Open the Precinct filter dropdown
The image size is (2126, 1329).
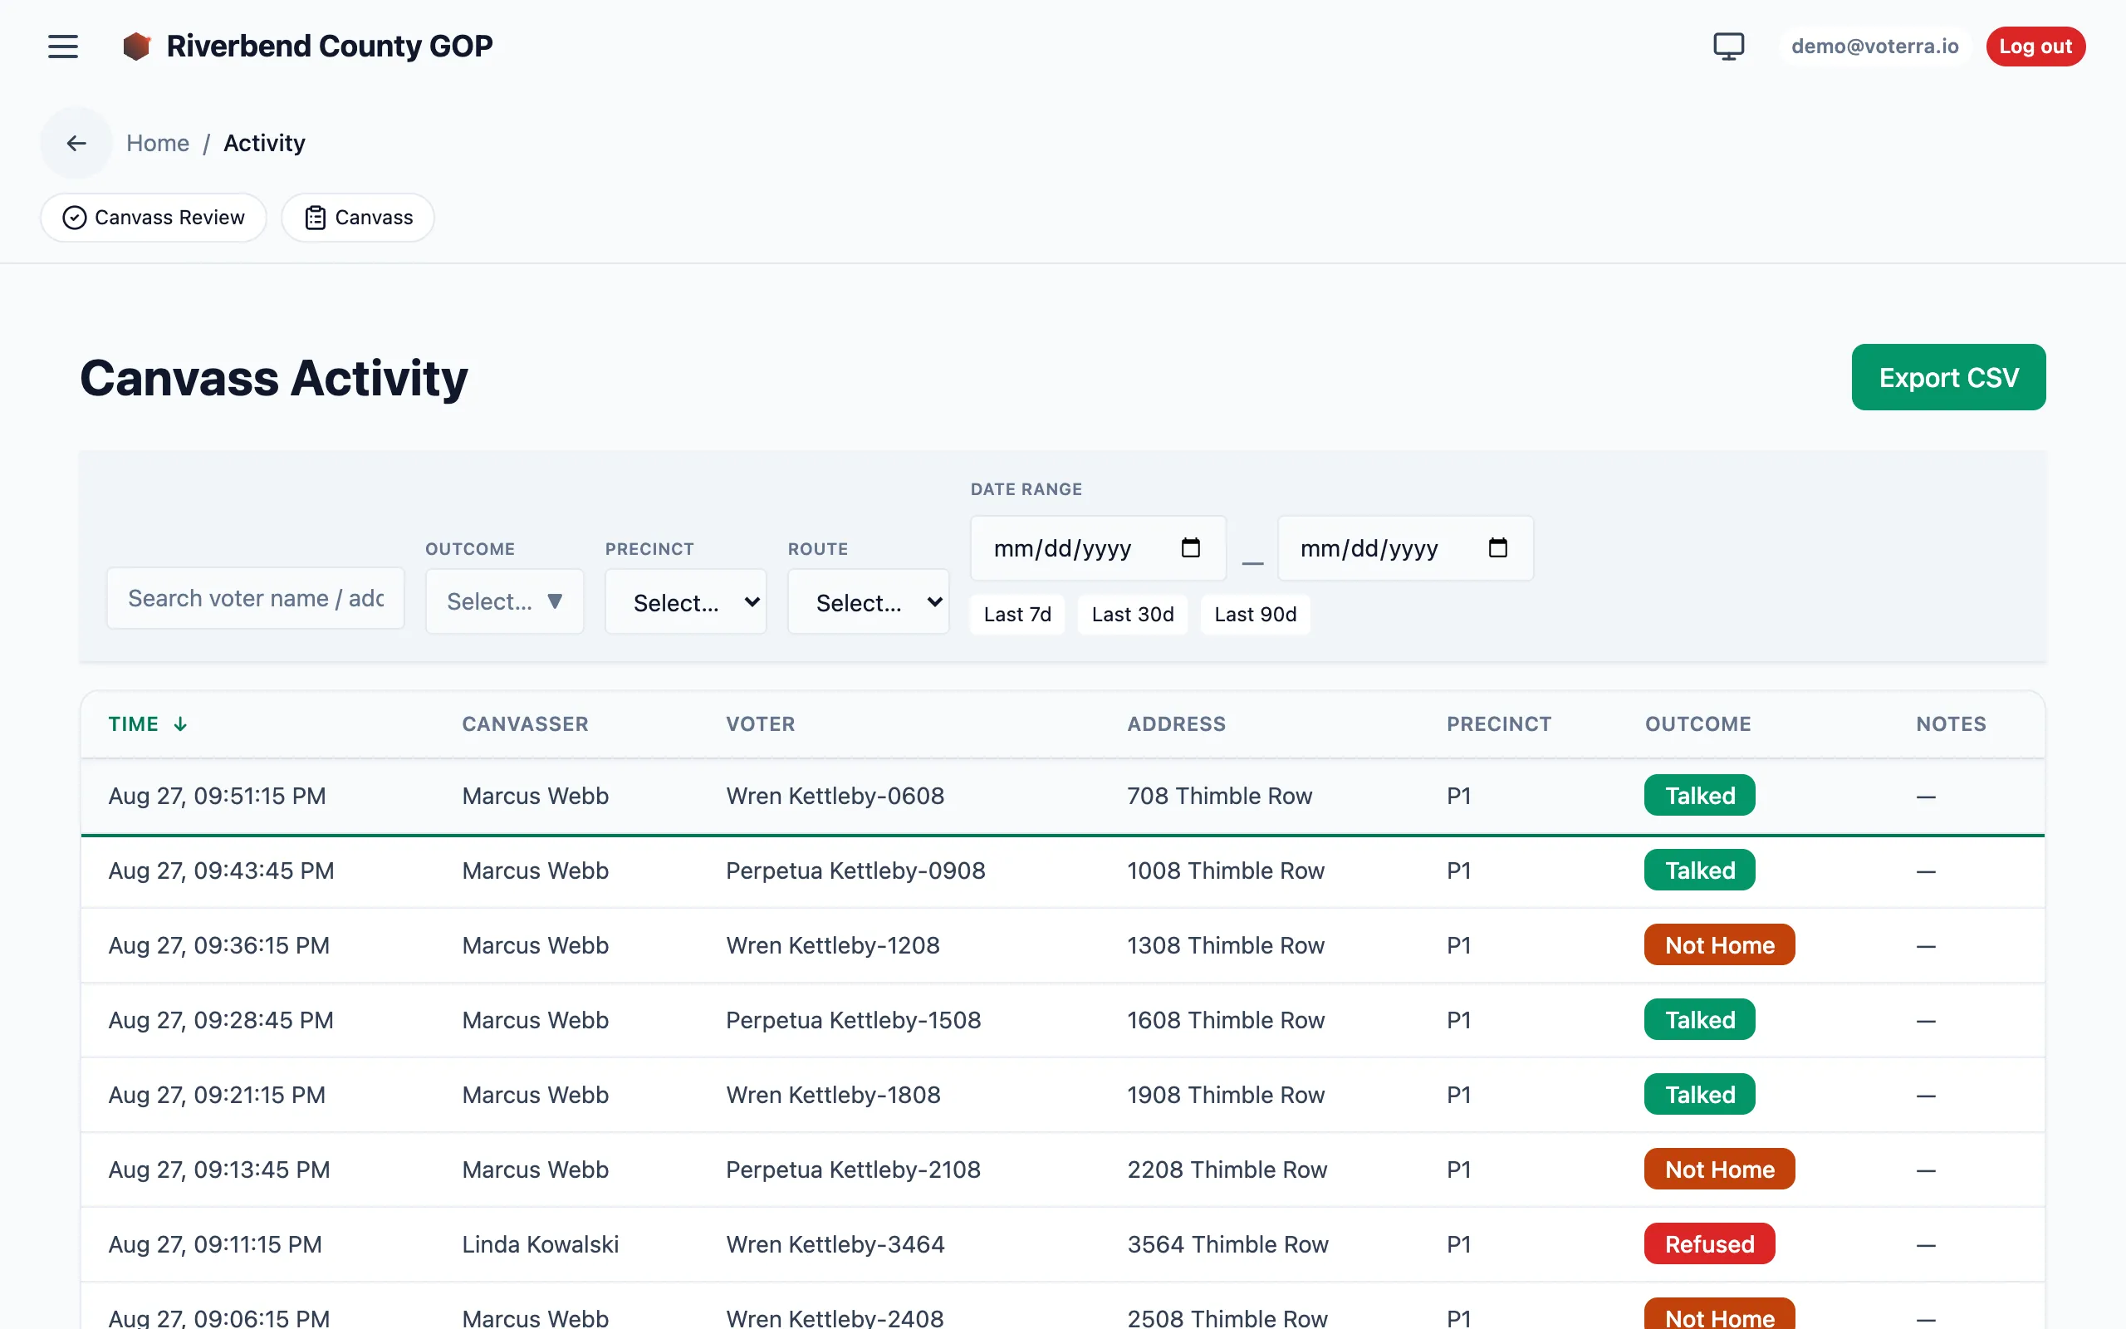point(685,602)
